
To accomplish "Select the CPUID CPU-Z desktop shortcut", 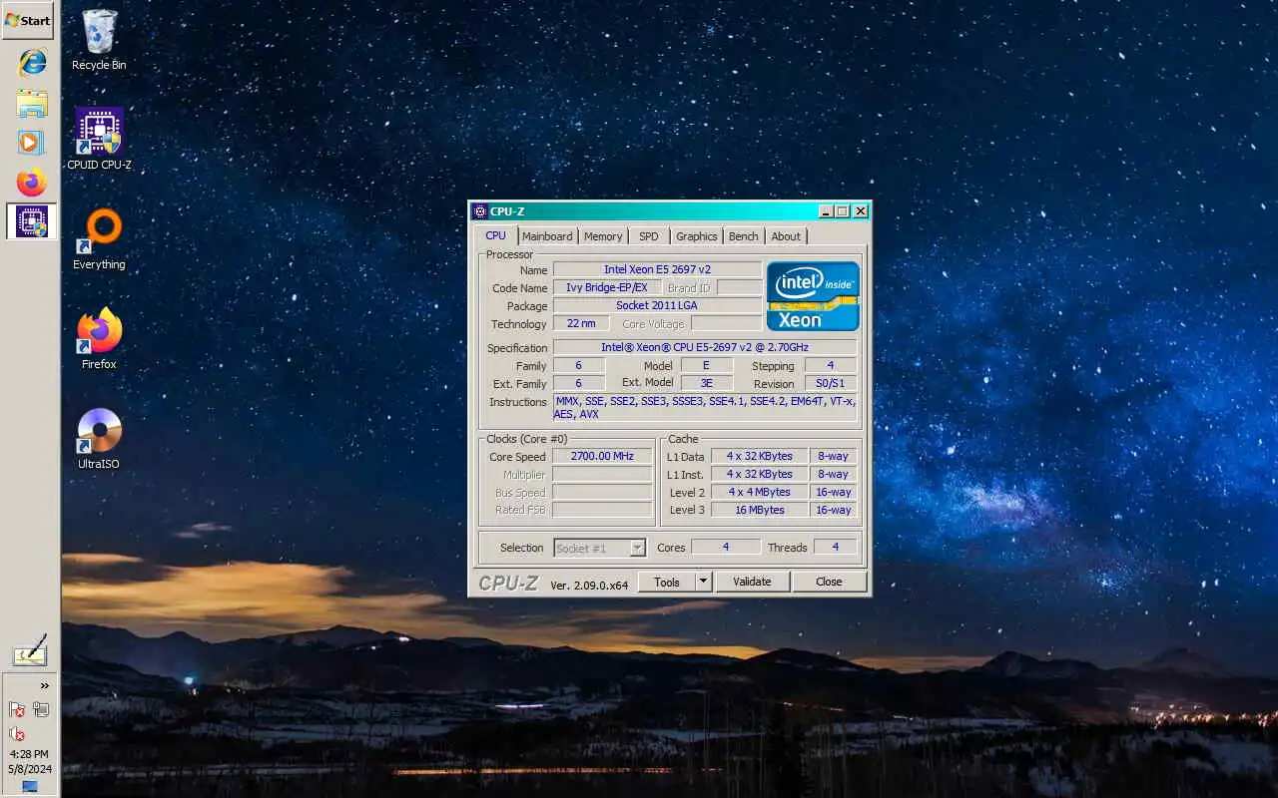I will tap(99, 139).
